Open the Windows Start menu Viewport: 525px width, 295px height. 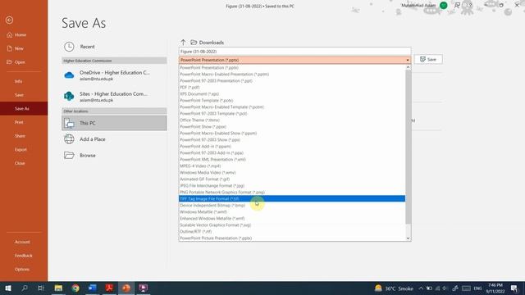point(7,288)
